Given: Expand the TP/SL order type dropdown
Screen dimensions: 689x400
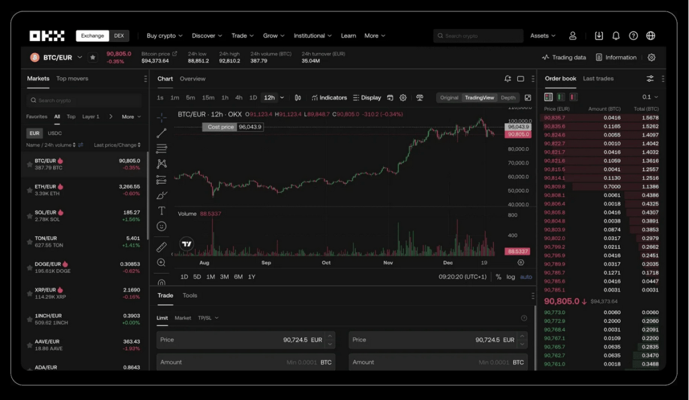Looking at the screenshot, I should [208, 317].
